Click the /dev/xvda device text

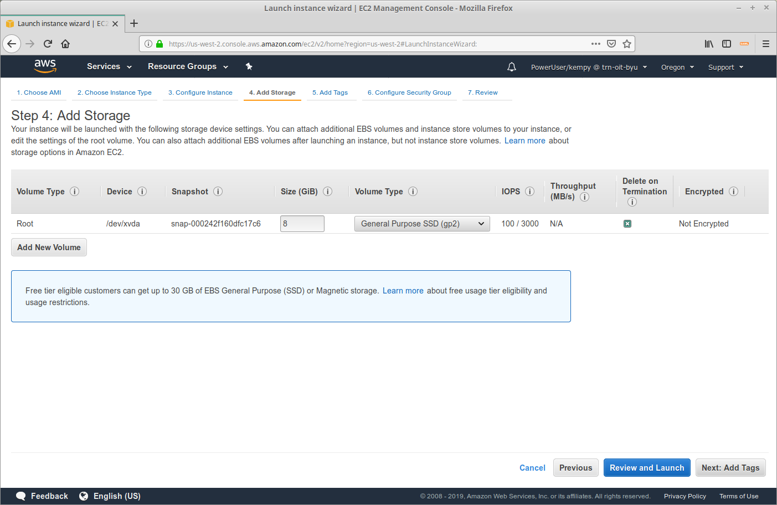pos(123,224)
